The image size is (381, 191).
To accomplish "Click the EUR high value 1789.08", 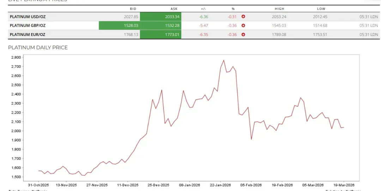I will pyautogui.click(x=279, y=35).
